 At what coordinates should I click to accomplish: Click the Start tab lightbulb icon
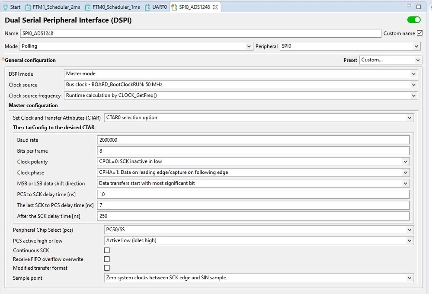click(x=5, y=7)
